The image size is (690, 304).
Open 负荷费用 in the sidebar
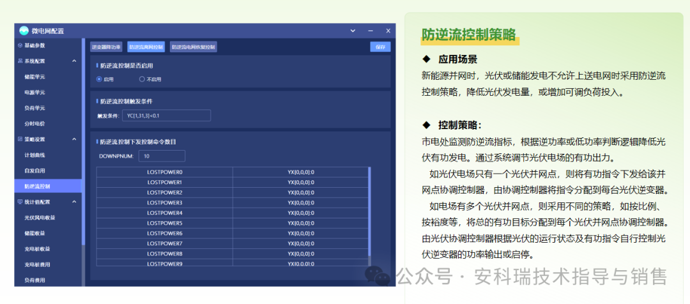[x=34, y=280]
